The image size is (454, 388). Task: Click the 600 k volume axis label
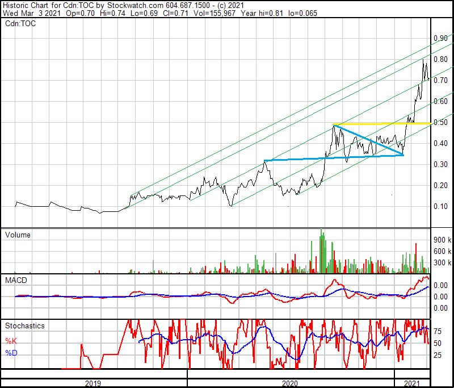pos(443,251)
